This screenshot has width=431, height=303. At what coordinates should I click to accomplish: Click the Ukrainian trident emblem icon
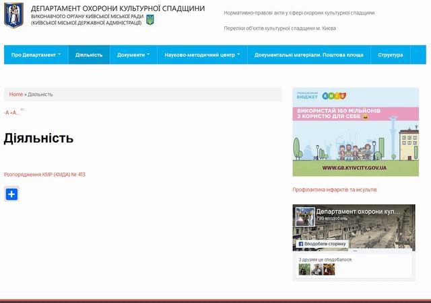[150, 19]
